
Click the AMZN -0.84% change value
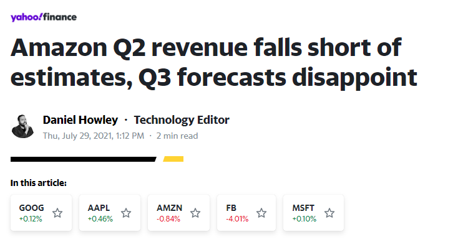[x=168, y=219]
